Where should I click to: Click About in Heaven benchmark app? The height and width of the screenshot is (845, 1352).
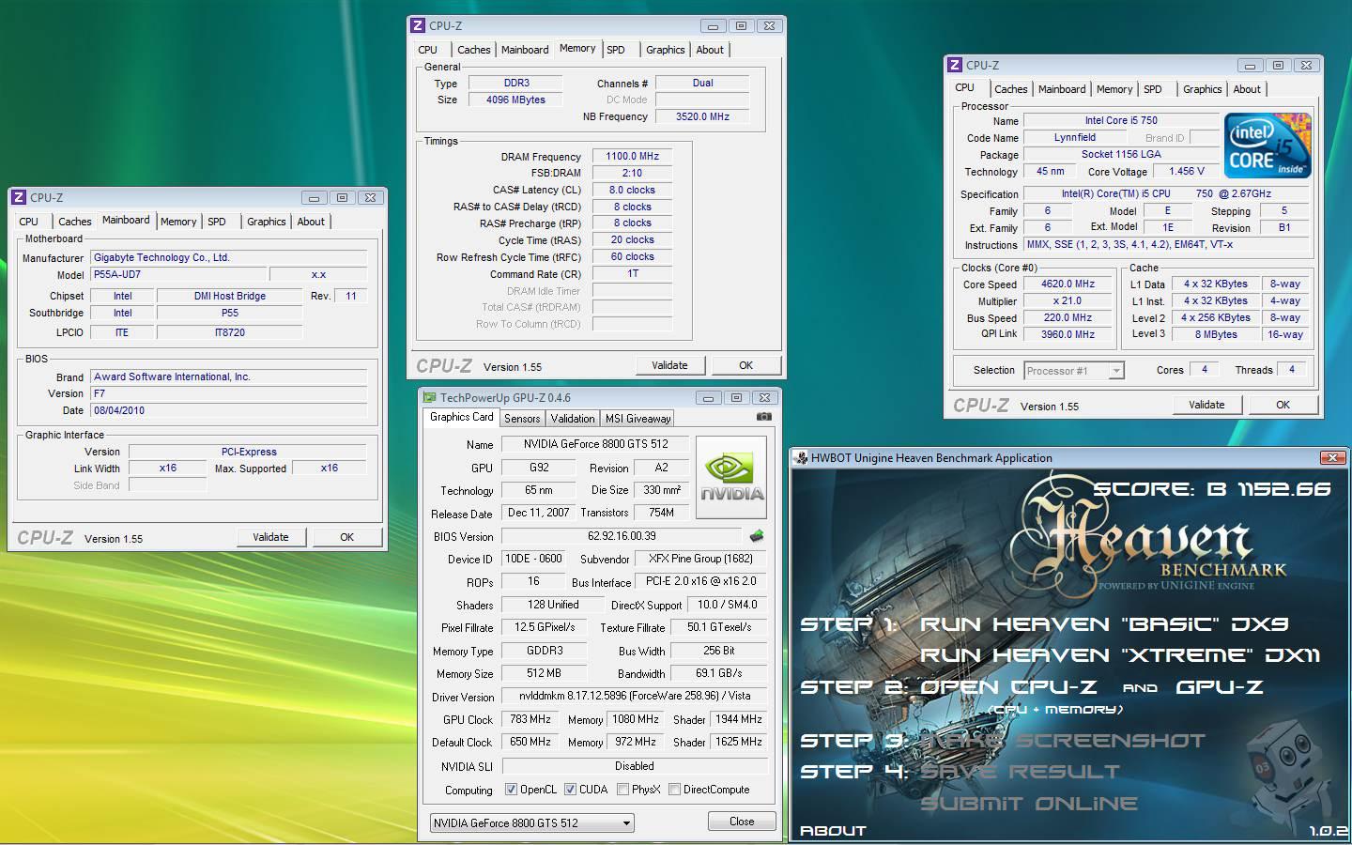coord(833,830)
